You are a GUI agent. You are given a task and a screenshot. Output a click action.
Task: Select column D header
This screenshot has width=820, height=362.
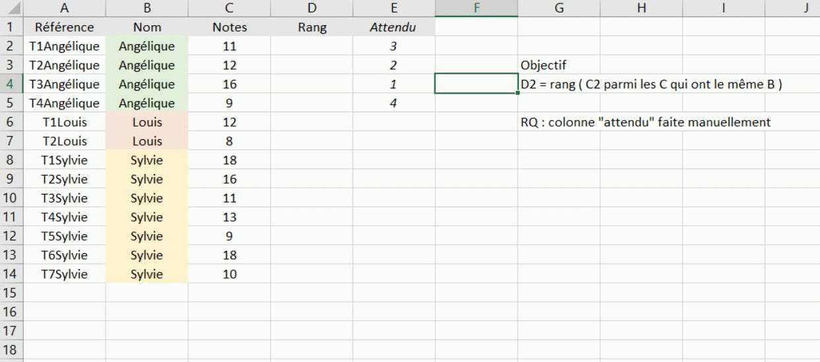(x=312, y=9)
